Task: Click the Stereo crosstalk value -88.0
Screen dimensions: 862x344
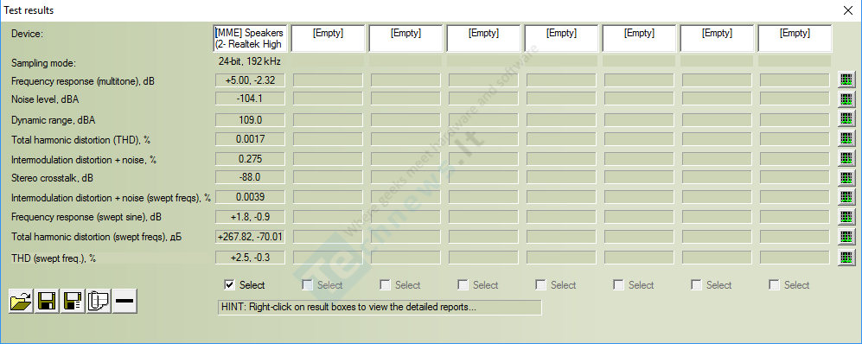Action: [250, 177]
